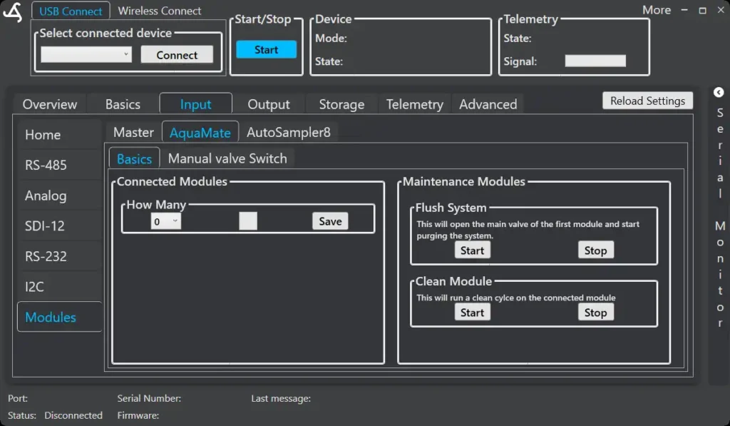The image size is (730, 426).
Task: Click the Connect button
Action: pyautogui.click(x=177, y=55)
